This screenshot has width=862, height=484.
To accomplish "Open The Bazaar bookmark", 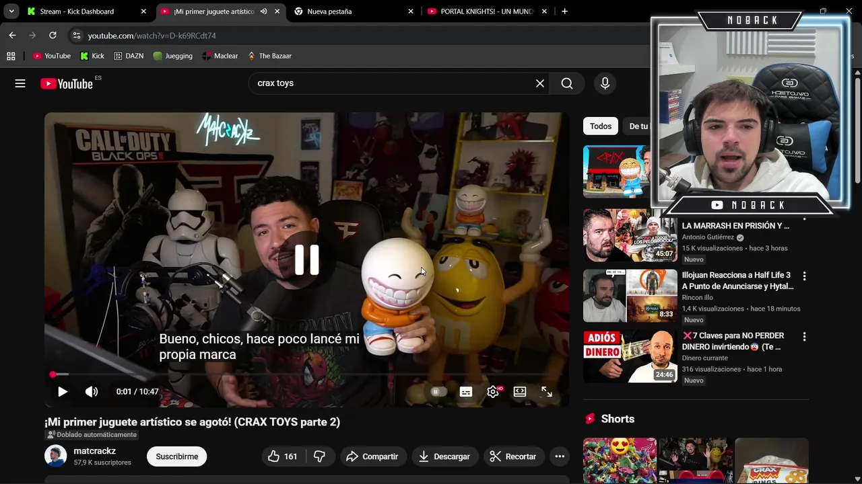I will click(x=269, y=56).
